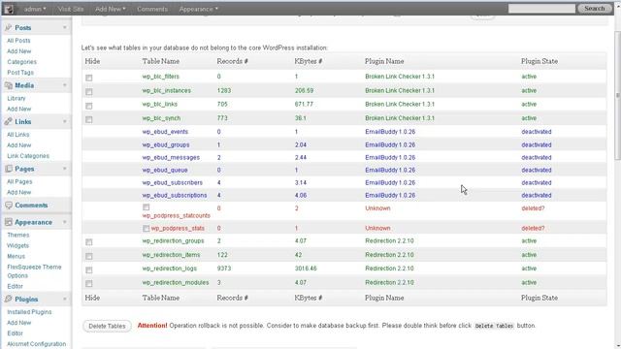Open the admin dropdown in toolbar
Viewport: 621px width, 349px height.
(35, 9)
